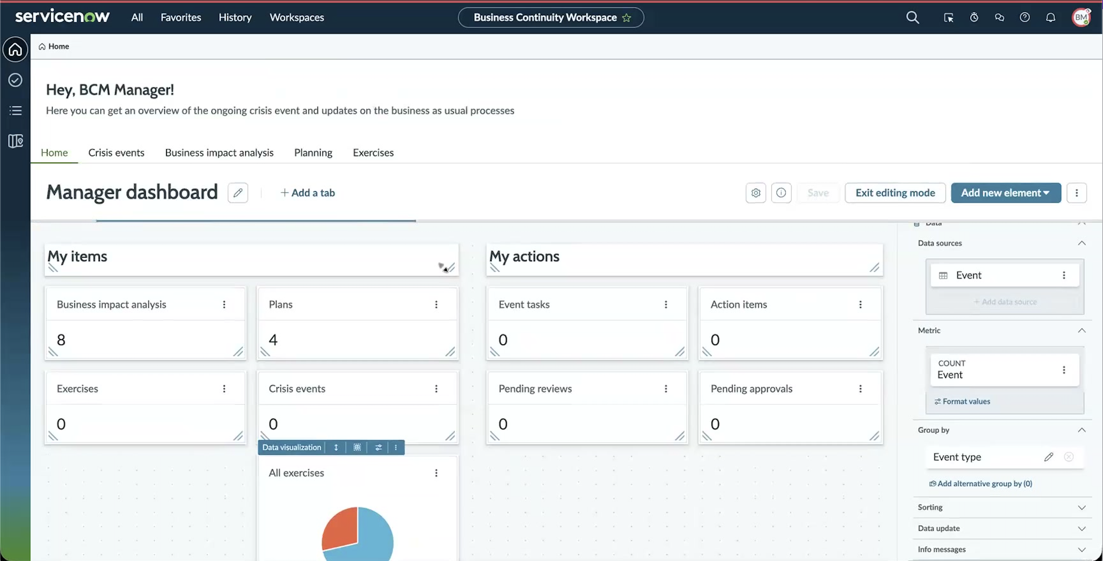Open the dashboard info icon

point(781,193)
